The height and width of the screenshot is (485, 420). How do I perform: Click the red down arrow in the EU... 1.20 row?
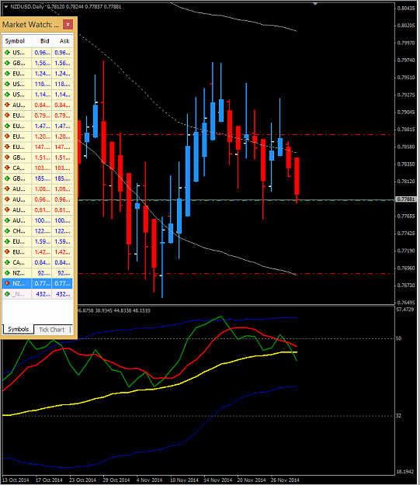tap(7, 137)
